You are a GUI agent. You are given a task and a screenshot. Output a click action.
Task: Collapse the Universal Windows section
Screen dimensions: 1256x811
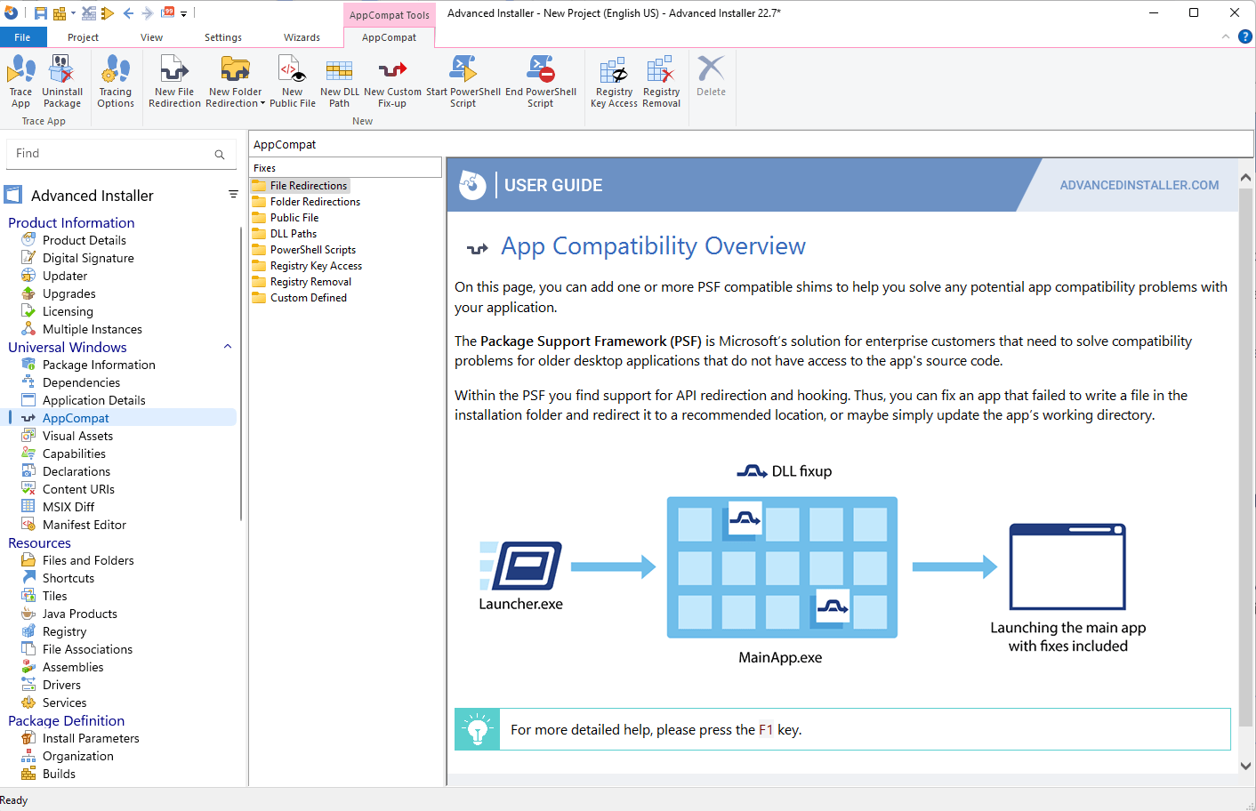(x=228, y=346)
